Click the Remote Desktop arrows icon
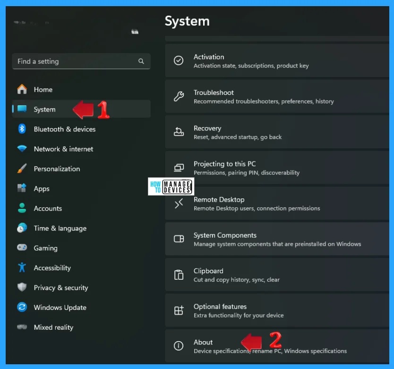 pyautogui.click(x=179, y=203)
